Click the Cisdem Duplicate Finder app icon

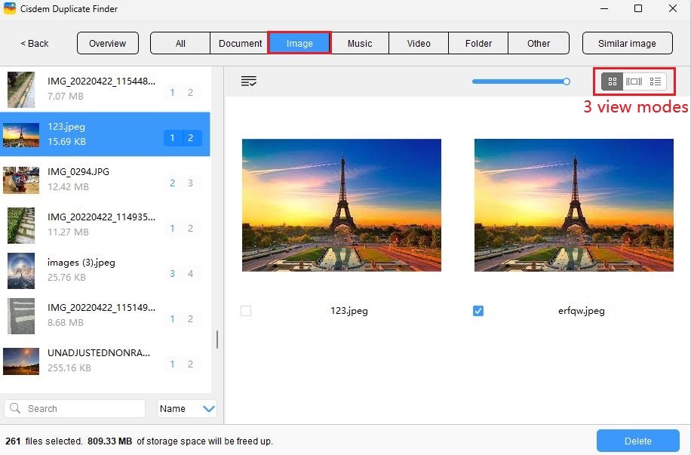[11, 9]
